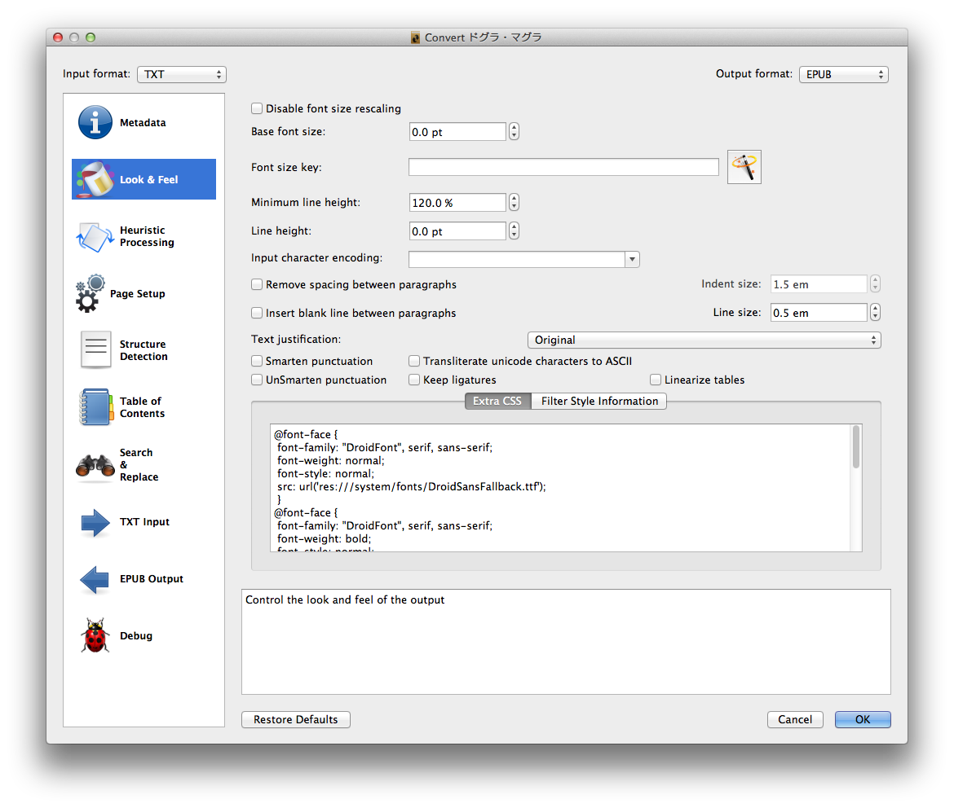
Task: Click the DroidSansFallback.ttf src line
Action: pos(412,486)
